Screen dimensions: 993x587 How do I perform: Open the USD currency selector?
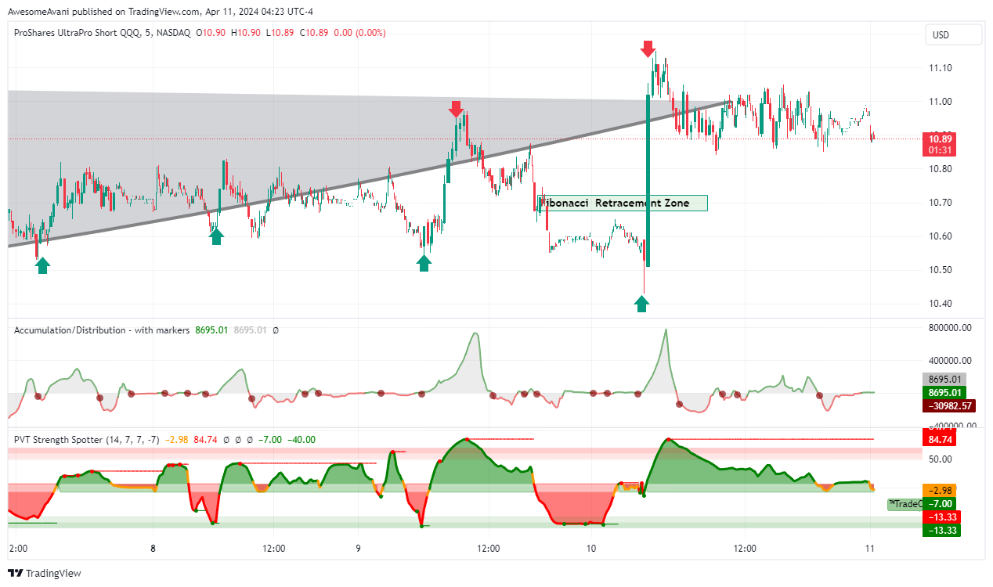(x=954, y=34)
